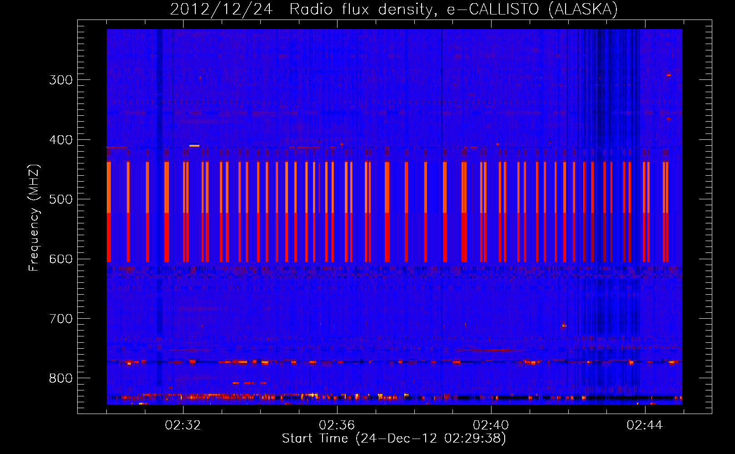Click the 400 frequency tick label
Viewport: 735px width, 454px height.
[61, 140]
